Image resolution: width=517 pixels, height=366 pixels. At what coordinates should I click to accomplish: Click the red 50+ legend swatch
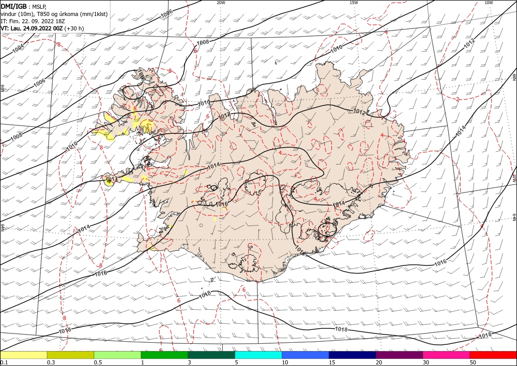pyautogui.click(x=493, y=355)
